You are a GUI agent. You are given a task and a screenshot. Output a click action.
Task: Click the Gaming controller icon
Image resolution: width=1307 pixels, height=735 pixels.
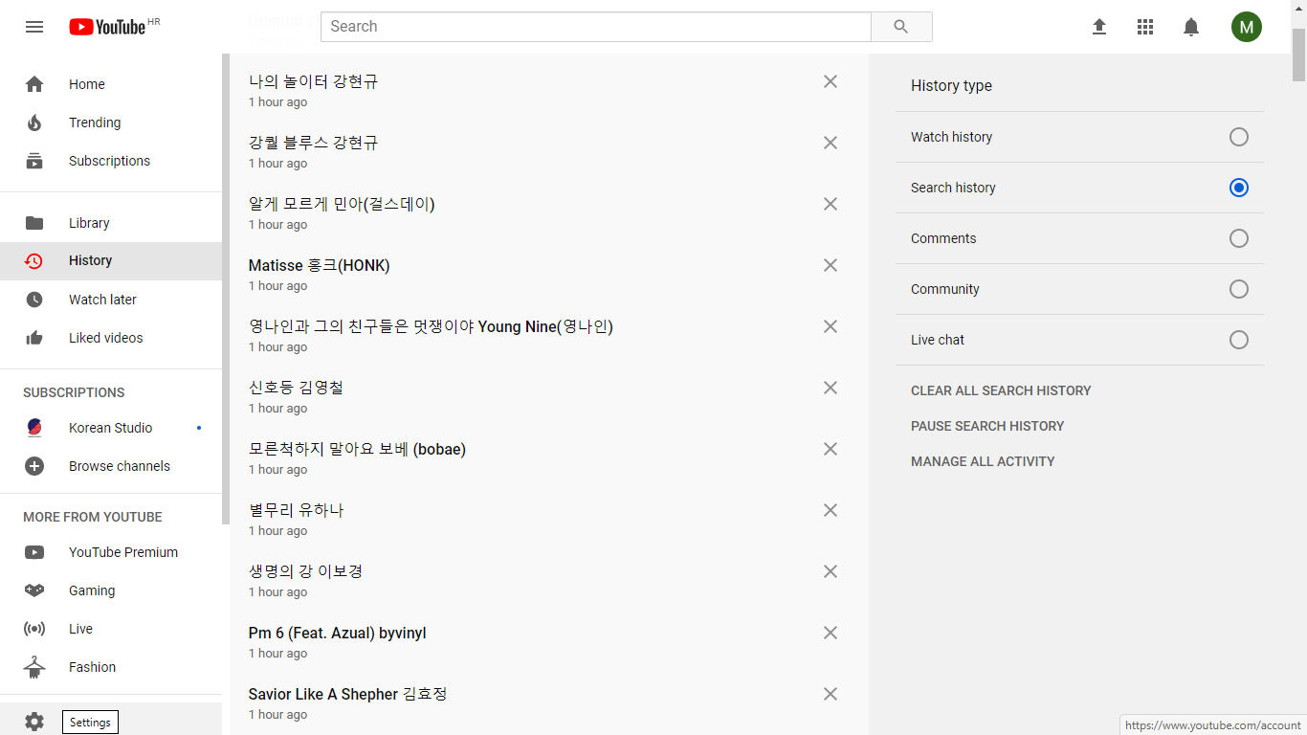pyautogui.click(x=34, y=590)
